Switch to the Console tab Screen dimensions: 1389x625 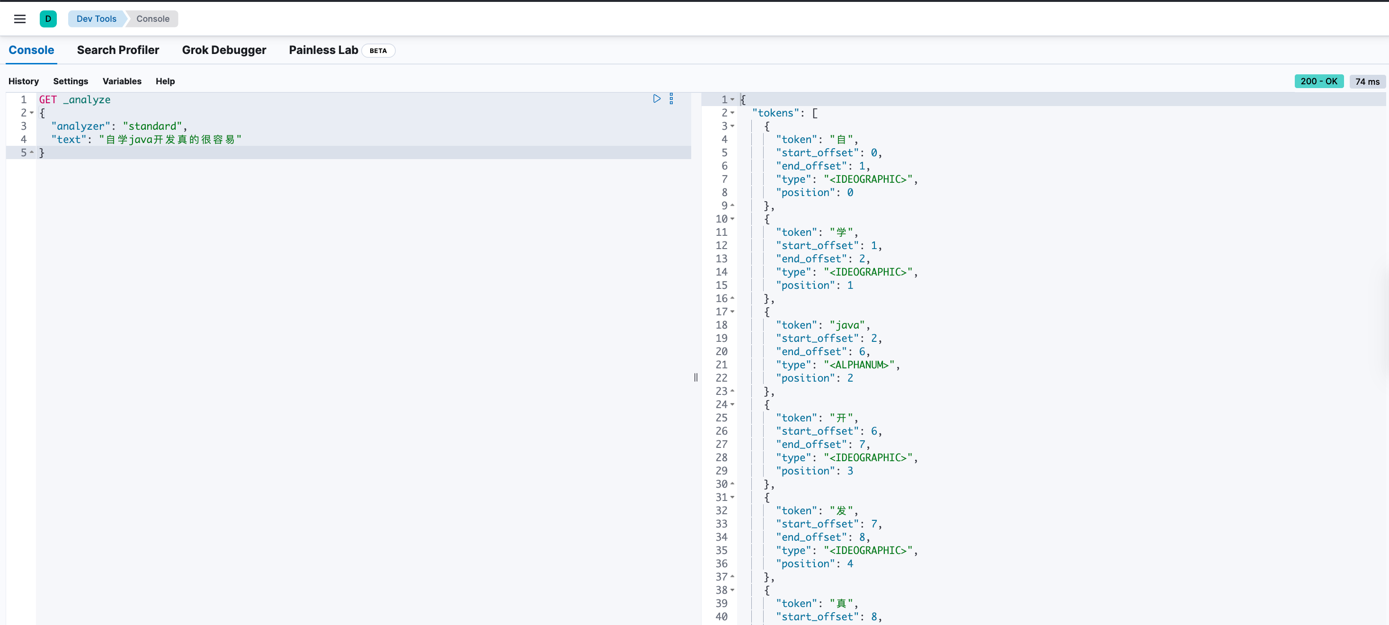(31, 50)
